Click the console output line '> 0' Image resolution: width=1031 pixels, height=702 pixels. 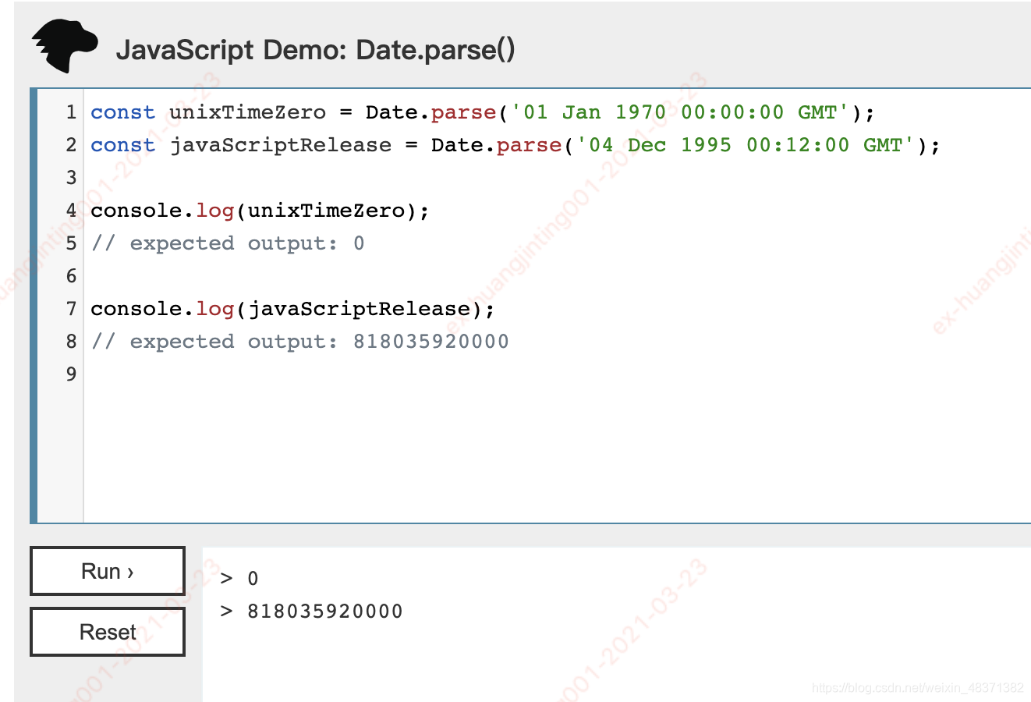pos(239,579)
